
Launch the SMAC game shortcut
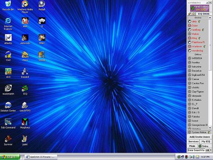coord(42,39)
